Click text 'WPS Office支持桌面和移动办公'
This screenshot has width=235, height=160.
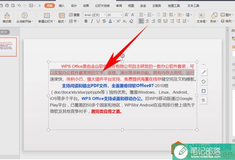(x=111, y=99)
